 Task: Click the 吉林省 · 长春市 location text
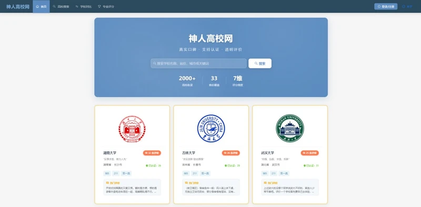[192, 164]
